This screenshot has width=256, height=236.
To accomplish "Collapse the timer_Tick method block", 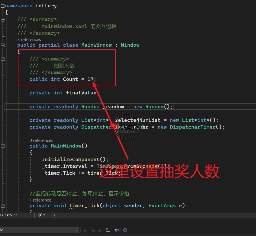I will pos(3,205).
